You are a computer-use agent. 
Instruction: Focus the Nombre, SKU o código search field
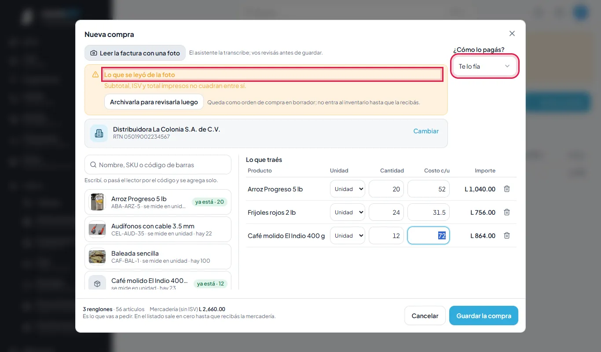158,165
